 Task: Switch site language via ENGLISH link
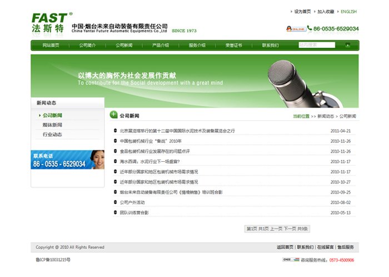tap(348, 12)
